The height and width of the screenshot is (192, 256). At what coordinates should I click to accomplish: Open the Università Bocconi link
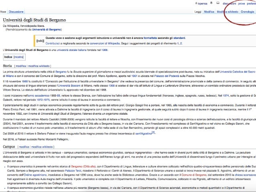(69, 85)
